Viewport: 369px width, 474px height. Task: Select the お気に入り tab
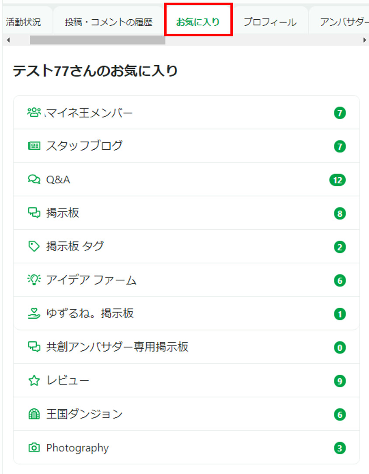(198, 22)
